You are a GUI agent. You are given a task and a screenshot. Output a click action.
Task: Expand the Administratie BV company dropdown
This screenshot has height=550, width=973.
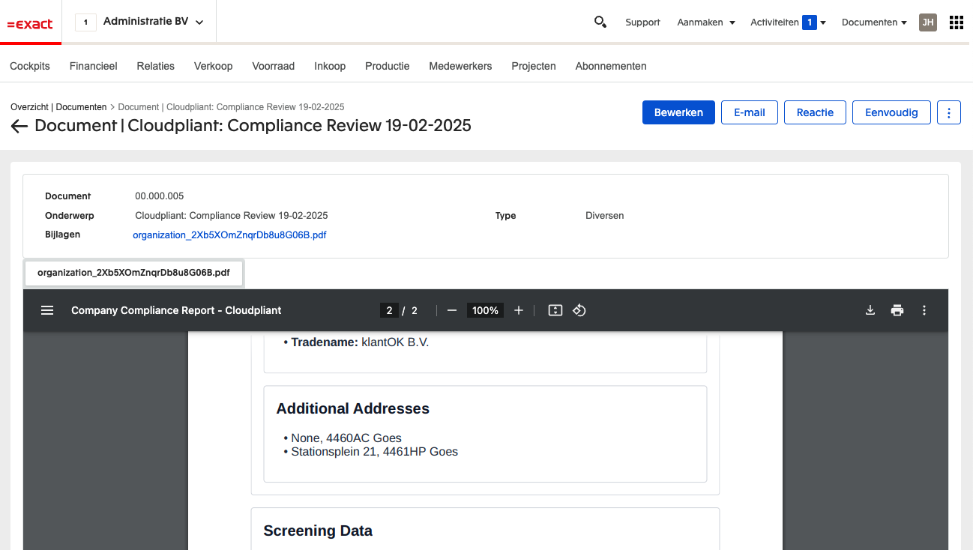[153, 22]
